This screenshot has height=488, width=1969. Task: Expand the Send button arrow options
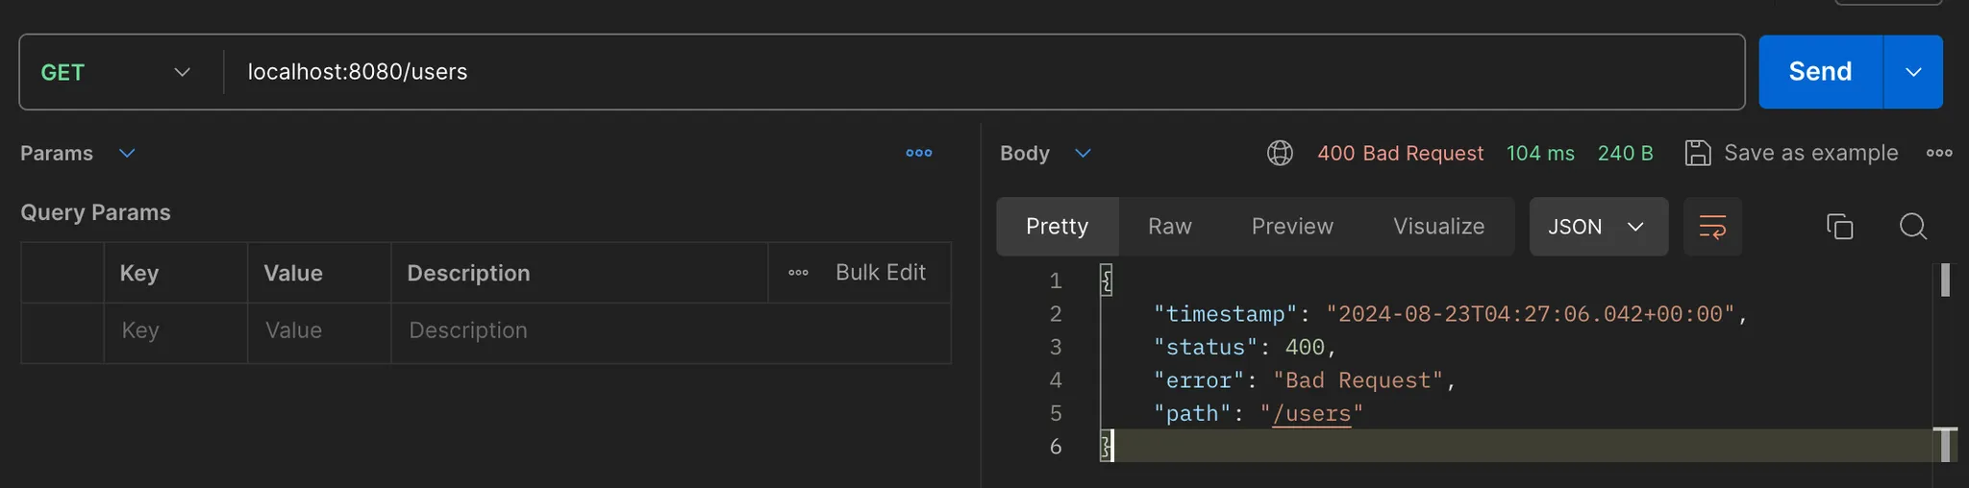coord(1913,72)
